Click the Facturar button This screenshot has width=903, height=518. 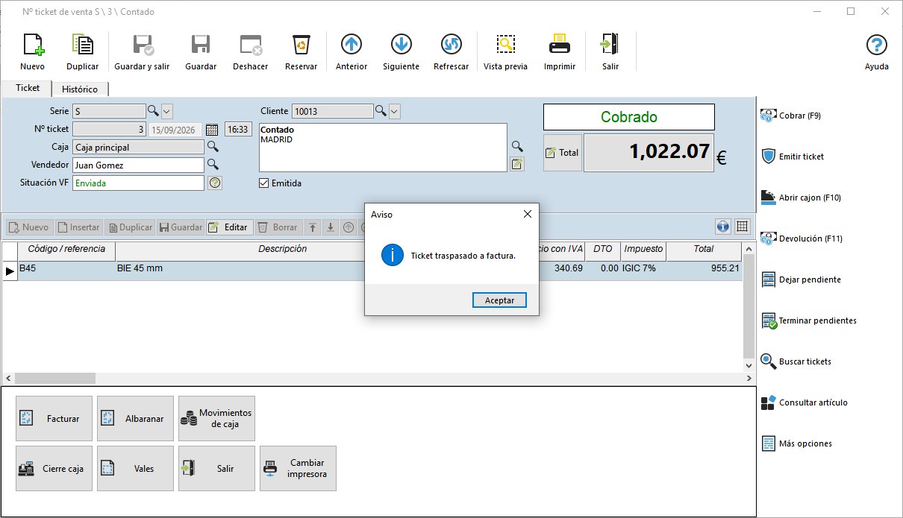click(x=54, y=419)
